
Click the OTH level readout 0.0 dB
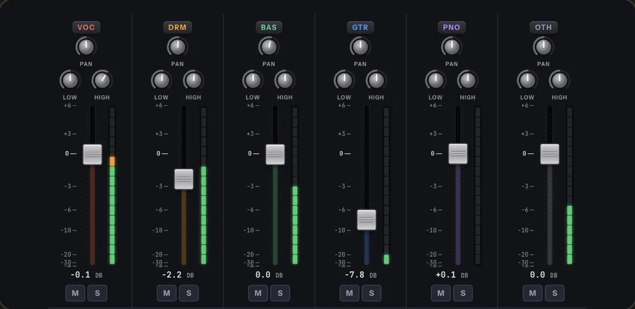click(x=545, y=275)
